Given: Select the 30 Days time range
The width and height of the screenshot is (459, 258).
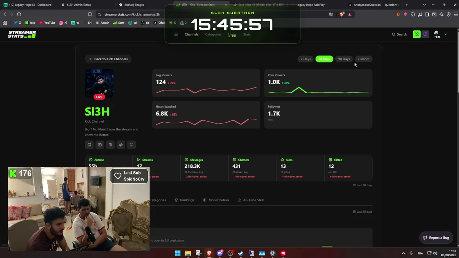Looking at the screenshot, I should pos(325,59).
